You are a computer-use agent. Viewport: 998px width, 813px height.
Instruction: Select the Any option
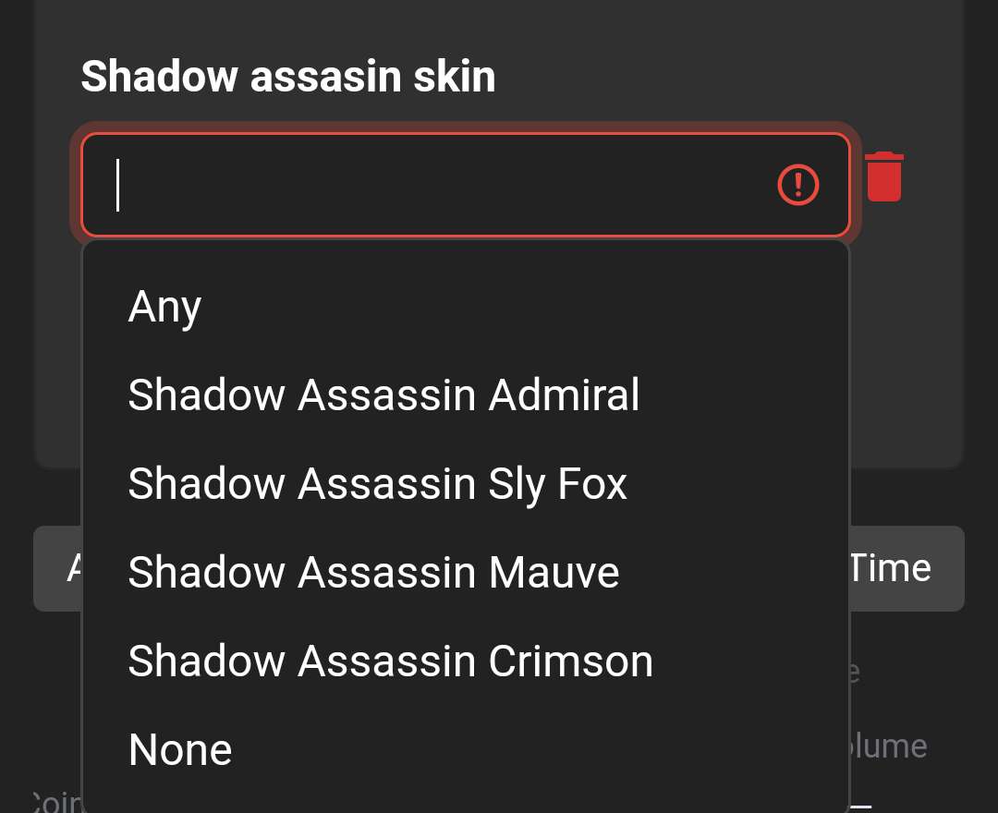165,306
